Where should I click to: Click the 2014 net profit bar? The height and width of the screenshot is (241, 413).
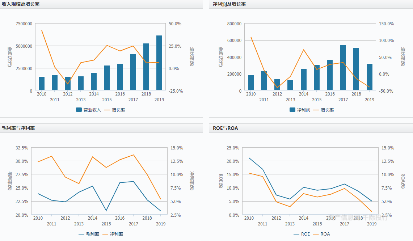tap(303, 80)
